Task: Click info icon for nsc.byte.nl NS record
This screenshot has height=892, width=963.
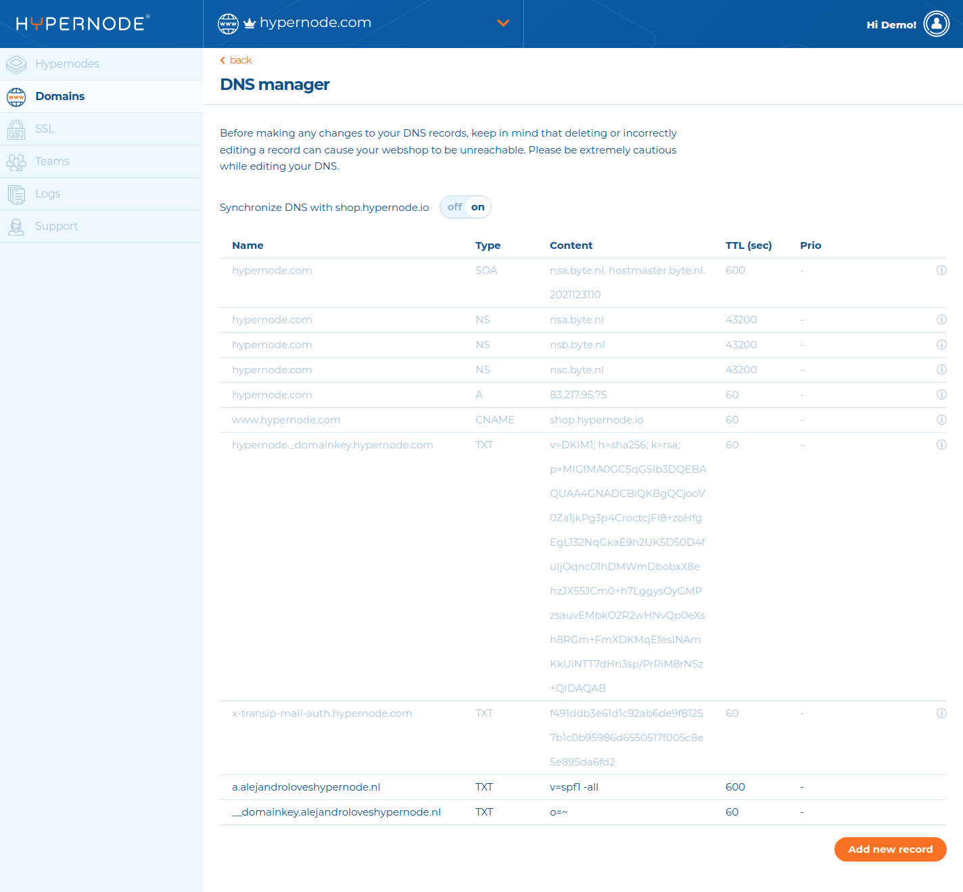Action: (941, 370)
